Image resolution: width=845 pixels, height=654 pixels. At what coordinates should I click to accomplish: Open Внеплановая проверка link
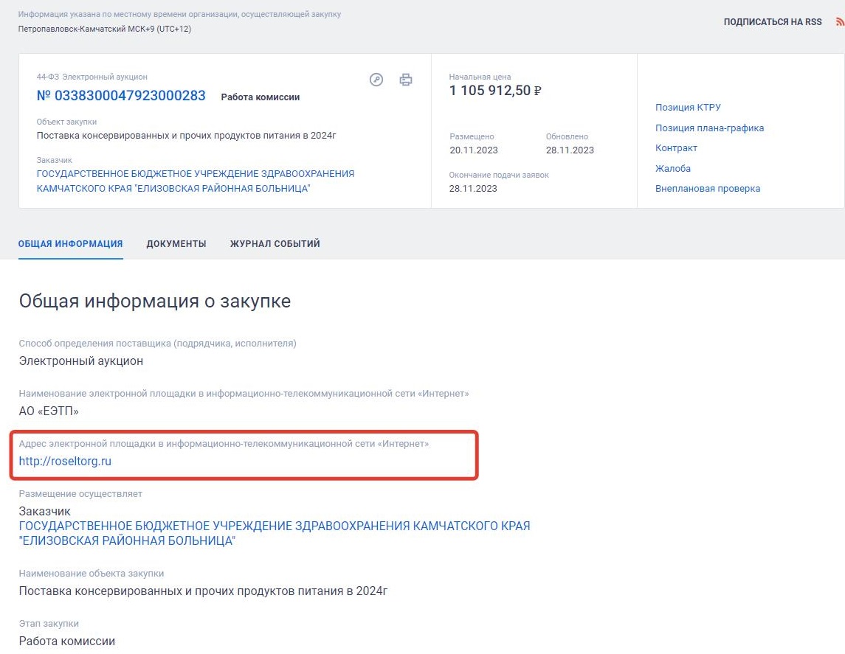708,189
